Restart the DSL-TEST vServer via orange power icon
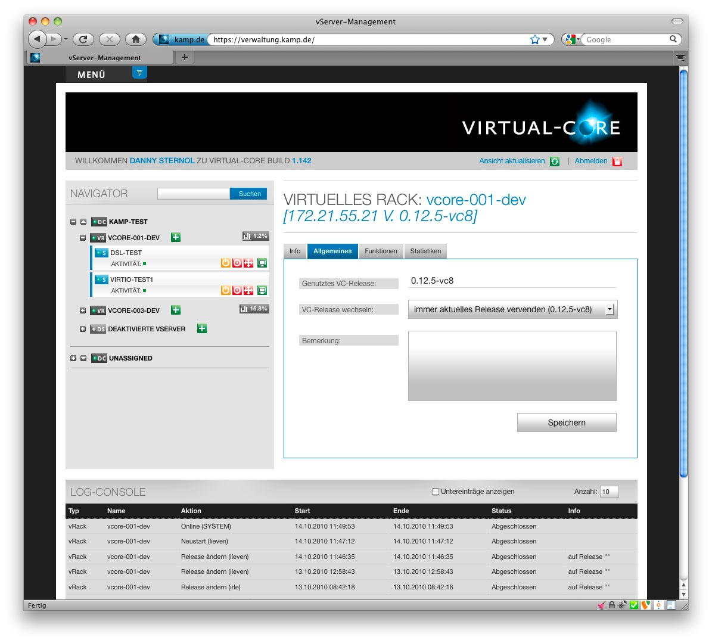Viewport: 712px width, 643px height. (x=225, y=262)
